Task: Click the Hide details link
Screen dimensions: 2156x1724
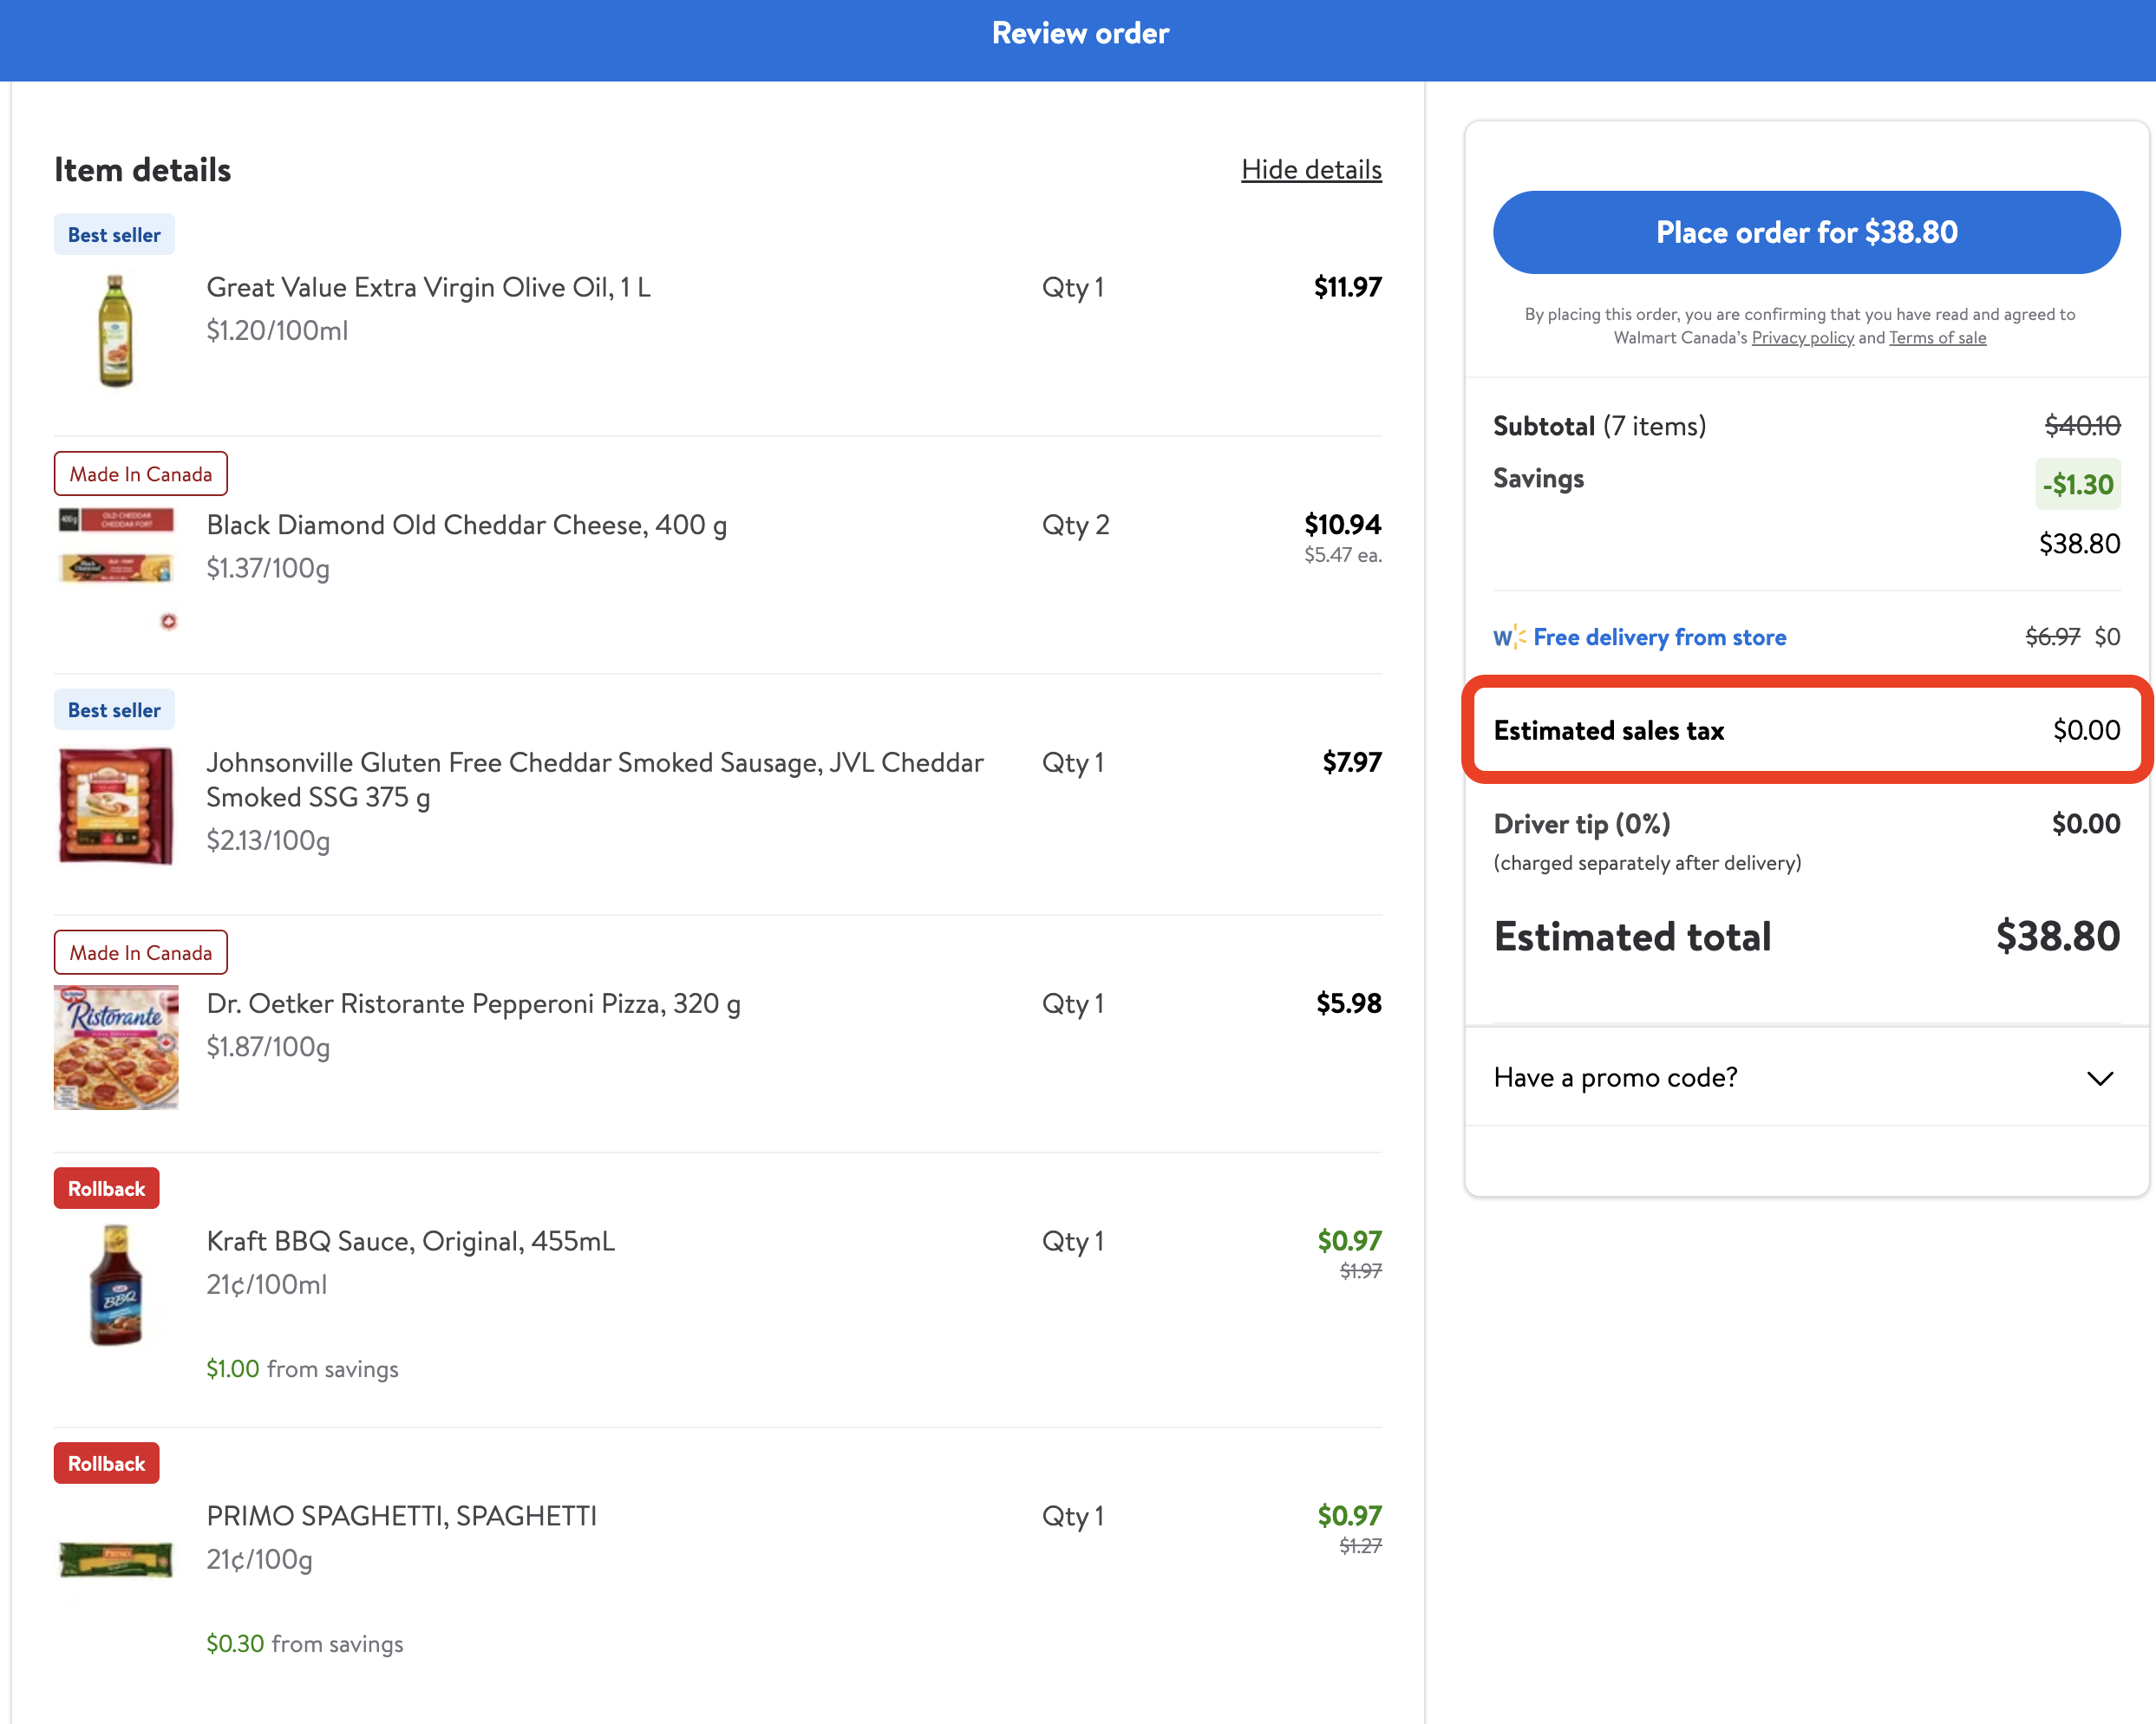Action: click(1311, 170)
